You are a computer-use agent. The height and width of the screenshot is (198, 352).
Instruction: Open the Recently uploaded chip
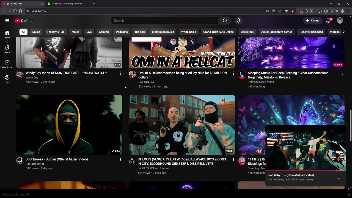coord(311,32)
